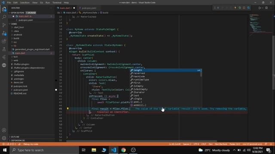Open README.md file in explorer

[x=20, y=94]
